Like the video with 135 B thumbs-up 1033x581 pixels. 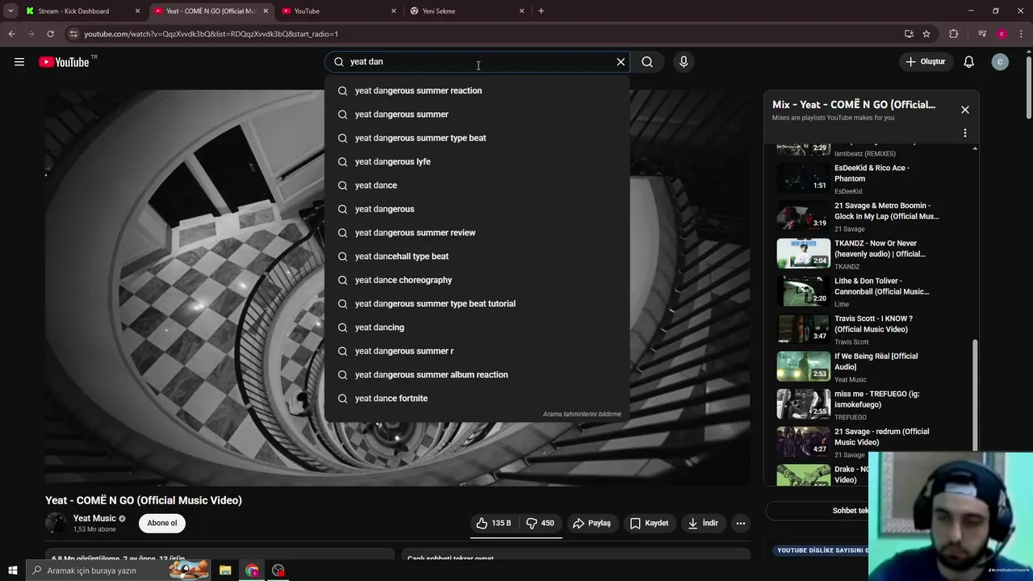point(495,523)
